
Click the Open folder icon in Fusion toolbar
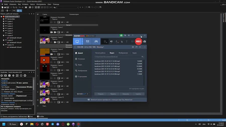coord(5,7)
